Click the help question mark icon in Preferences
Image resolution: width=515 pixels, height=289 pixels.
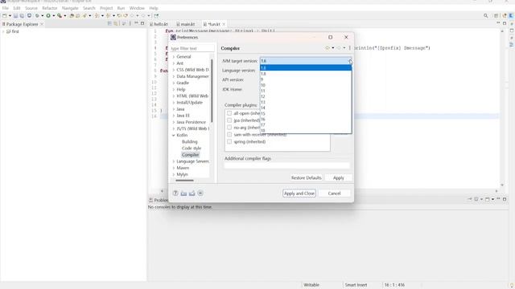[x=175, y=193]
